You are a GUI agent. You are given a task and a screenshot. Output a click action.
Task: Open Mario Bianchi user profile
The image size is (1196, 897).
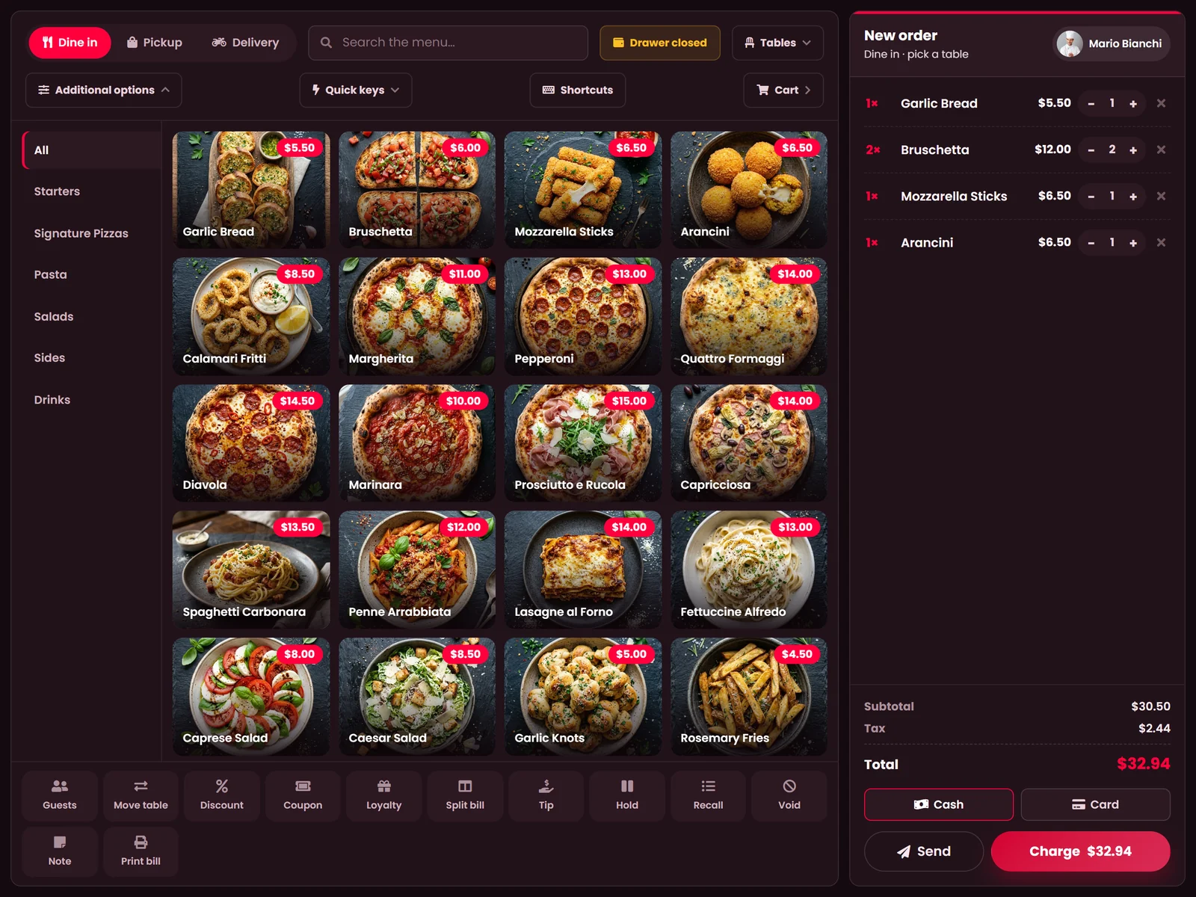click(1112, 43)
